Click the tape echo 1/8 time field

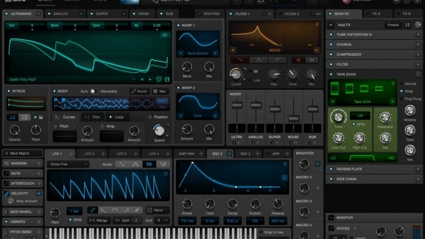[x=360, y=116]
